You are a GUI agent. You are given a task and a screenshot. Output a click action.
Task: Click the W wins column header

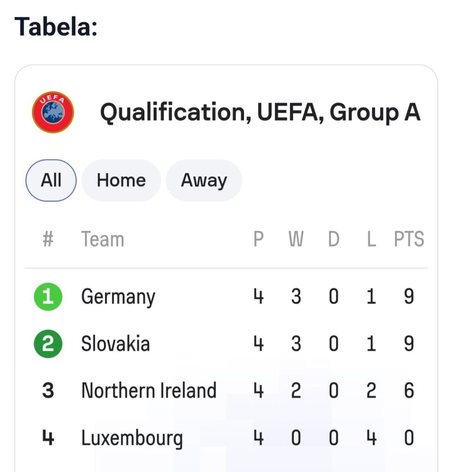click(296, 240)
